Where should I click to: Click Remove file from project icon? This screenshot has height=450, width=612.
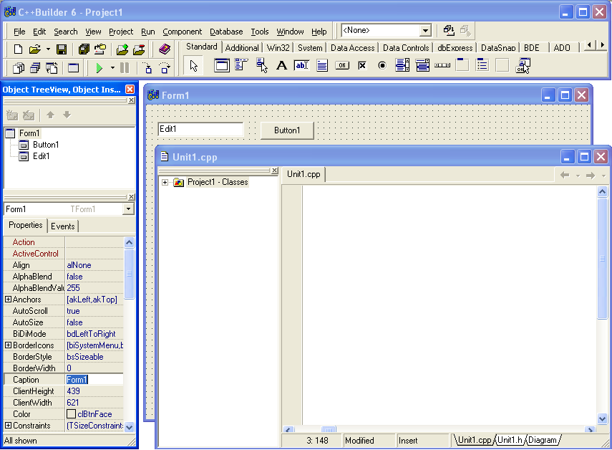point(139,49)
